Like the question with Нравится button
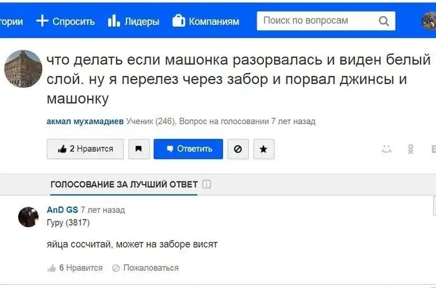 click(x=85, y=149)
